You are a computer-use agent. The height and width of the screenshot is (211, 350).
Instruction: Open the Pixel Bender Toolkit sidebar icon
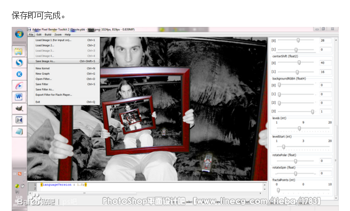point(19,120)
